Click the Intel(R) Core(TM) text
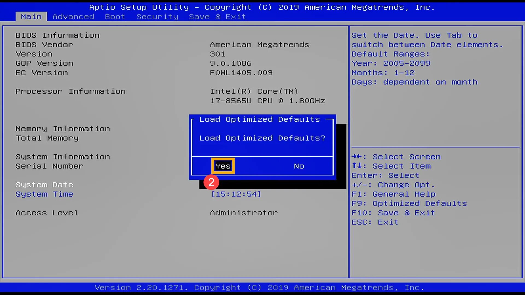The height and width of the screenshot is (295, 525). (x=254, y=91)
